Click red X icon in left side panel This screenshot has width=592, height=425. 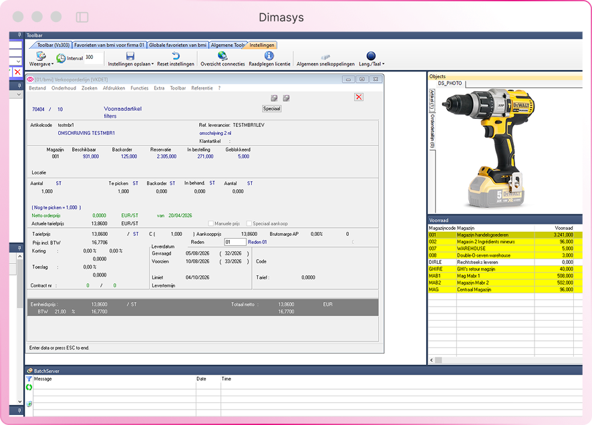17,72
